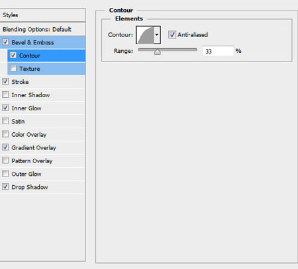Click the contour curve thumbnail

[145, 35]
